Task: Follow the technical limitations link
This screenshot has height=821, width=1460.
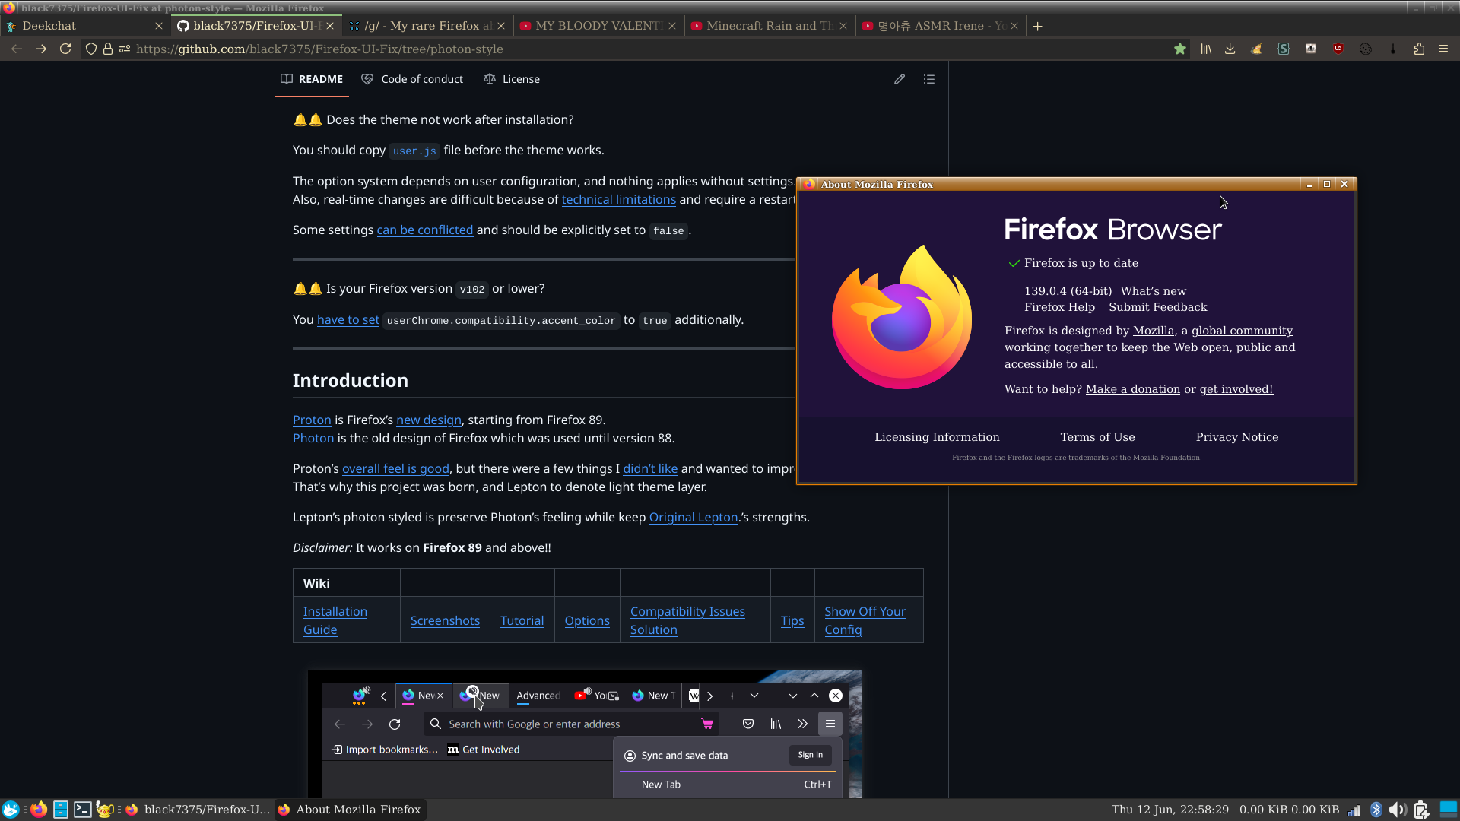Action: click(618, 199)
